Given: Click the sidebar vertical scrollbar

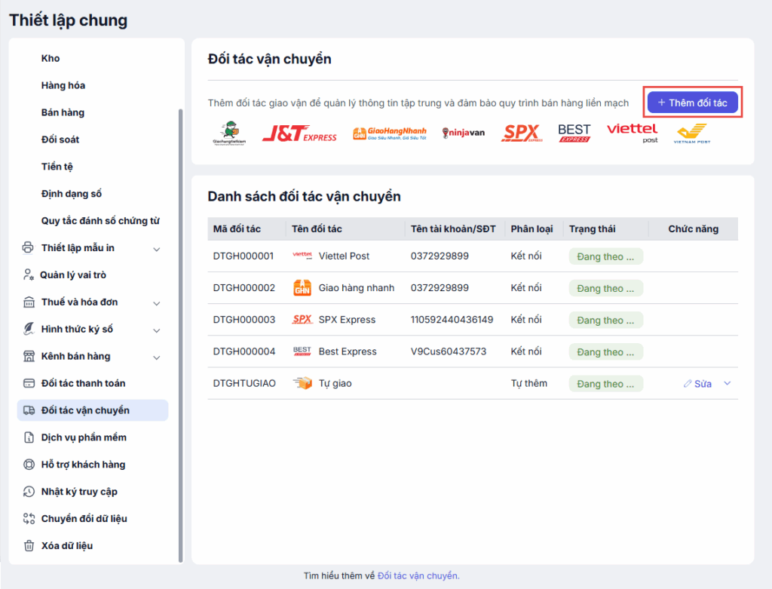Looking at the screenshot, I should point(180,332).
